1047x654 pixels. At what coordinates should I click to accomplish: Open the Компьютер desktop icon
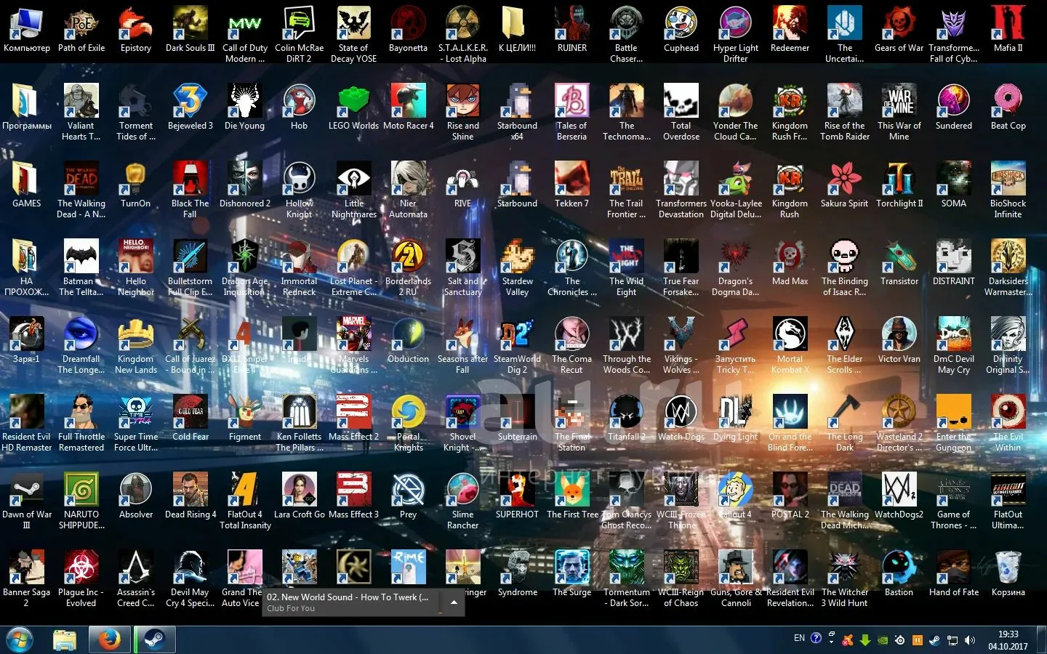coord(27,31)
